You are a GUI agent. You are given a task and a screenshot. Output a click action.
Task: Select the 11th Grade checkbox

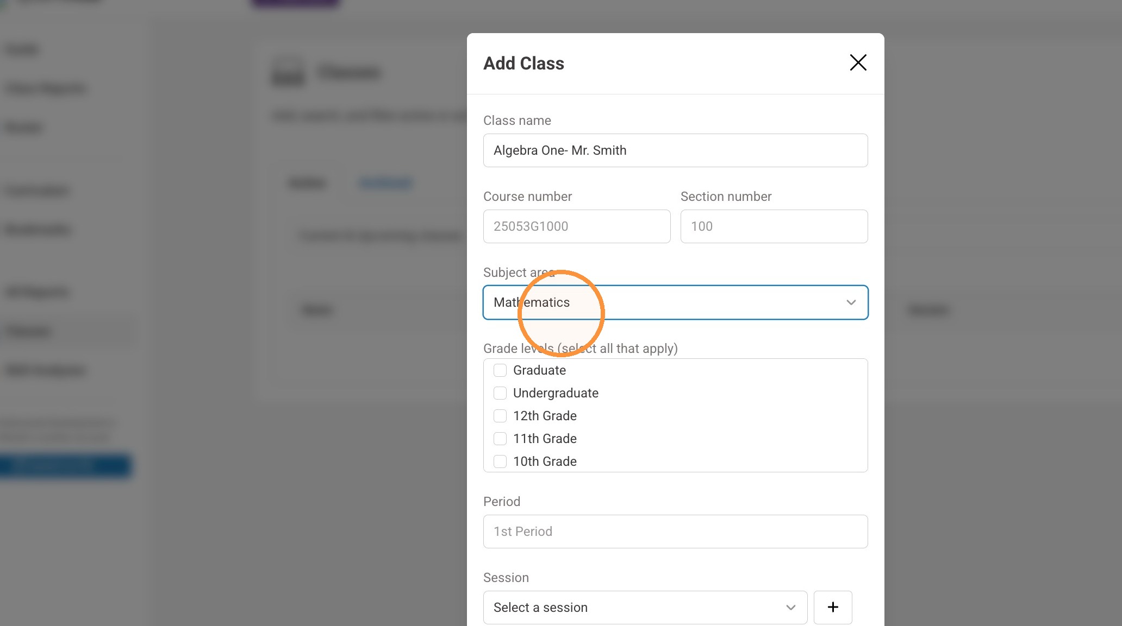(500, 439)
